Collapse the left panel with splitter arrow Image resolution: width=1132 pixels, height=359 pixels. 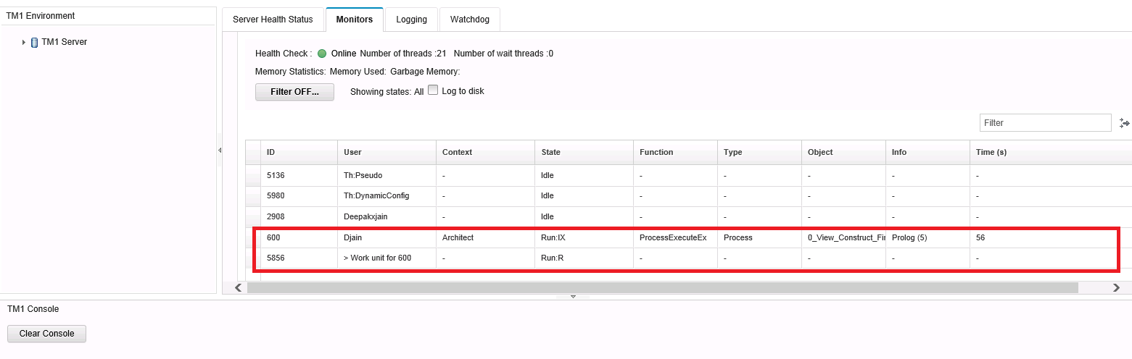[219, 151]
